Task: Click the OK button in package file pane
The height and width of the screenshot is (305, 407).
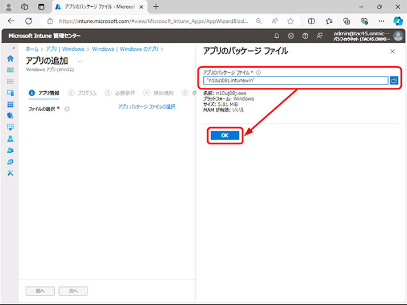Action: pos(225,135)
